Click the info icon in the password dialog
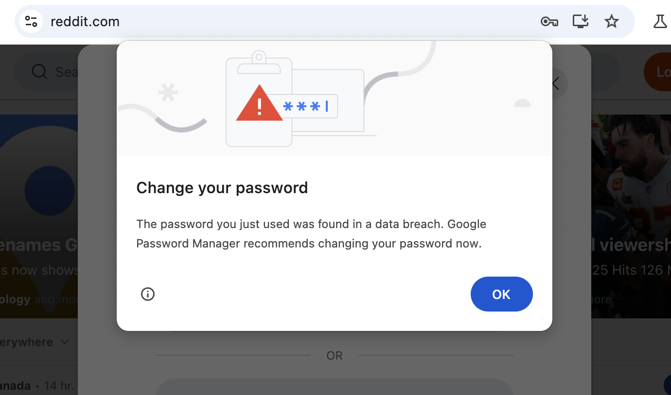 coord(148,294)
